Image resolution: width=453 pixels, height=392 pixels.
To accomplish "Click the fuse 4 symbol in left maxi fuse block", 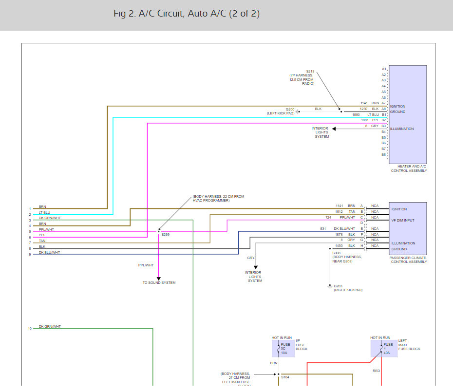I will [x=381, y=348].
